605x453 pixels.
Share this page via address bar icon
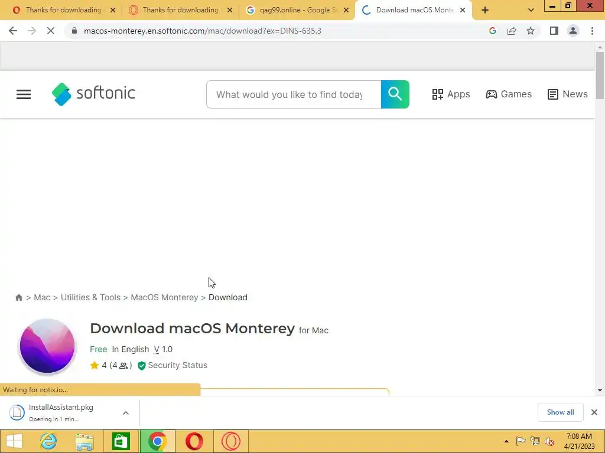click(512, 31)
